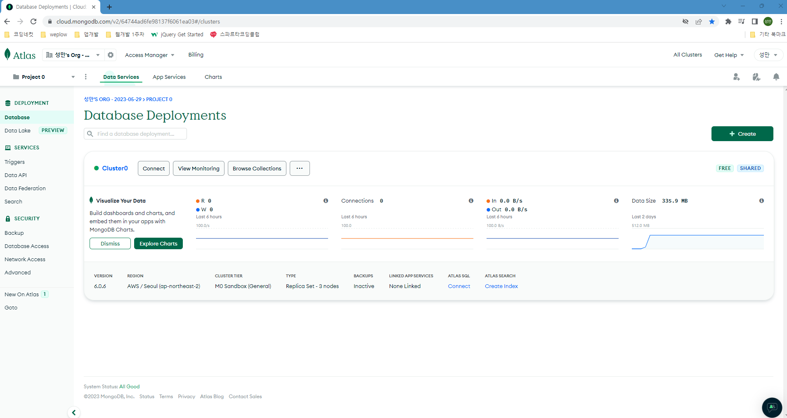Open Search in the sidebar
The height and width of the screenshot is (418, 787).
tap(13, 201)
